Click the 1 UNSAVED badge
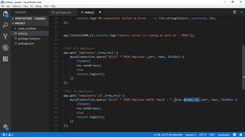245x137 pixels. (40, 19)
